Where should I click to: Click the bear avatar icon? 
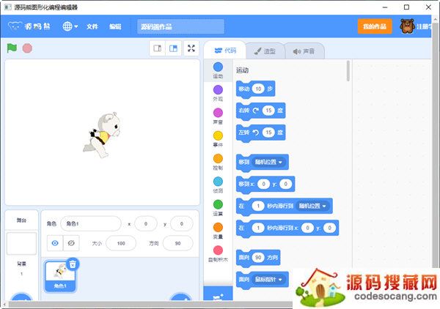pyautogui.click(x=407, y=26)
